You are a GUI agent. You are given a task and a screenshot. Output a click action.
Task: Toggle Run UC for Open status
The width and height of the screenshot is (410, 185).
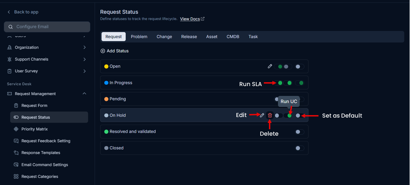tap(288, 67)
